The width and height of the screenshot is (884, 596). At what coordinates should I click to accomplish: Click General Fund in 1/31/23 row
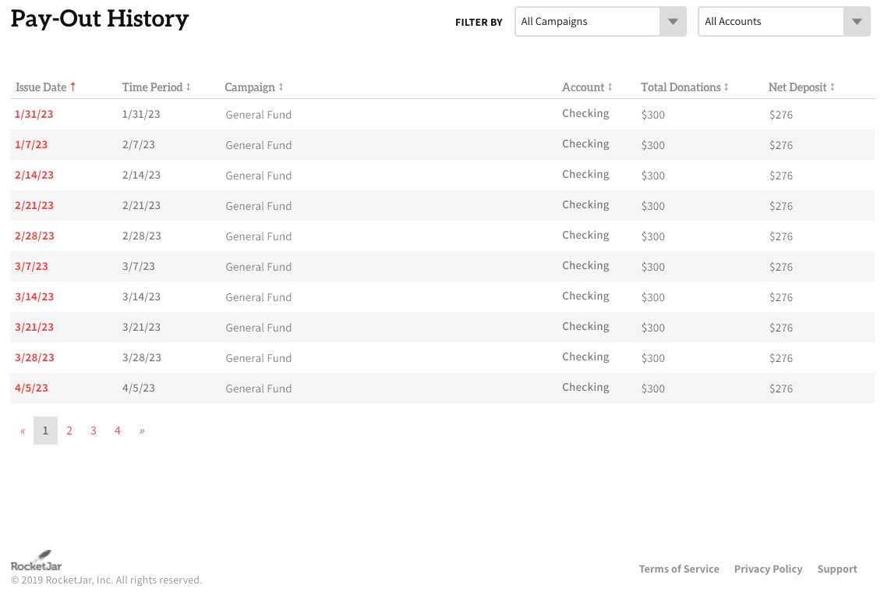(259, 115)
